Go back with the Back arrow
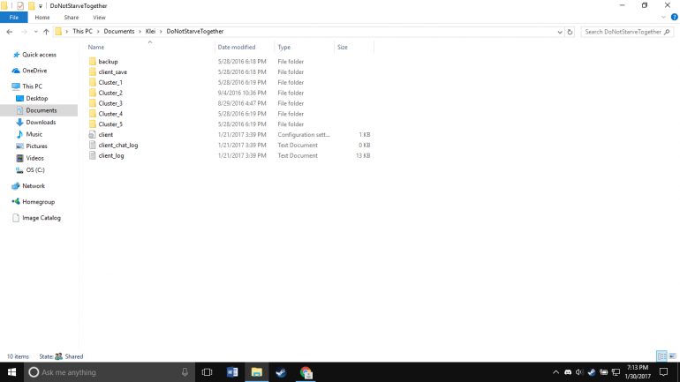This screenshot has width=680, height=382. (10, 32)
